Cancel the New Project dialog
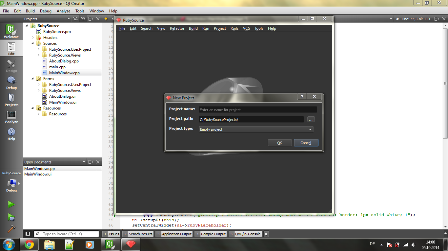Image resolution: width=448 pixels, height=251 pixels. 306,143
